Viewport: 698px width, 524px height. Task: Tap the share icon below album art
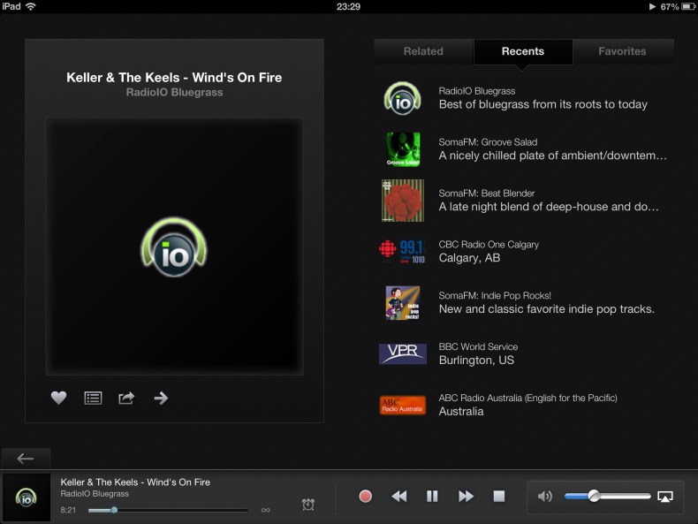pyautogui.click(x=126, y=398)
